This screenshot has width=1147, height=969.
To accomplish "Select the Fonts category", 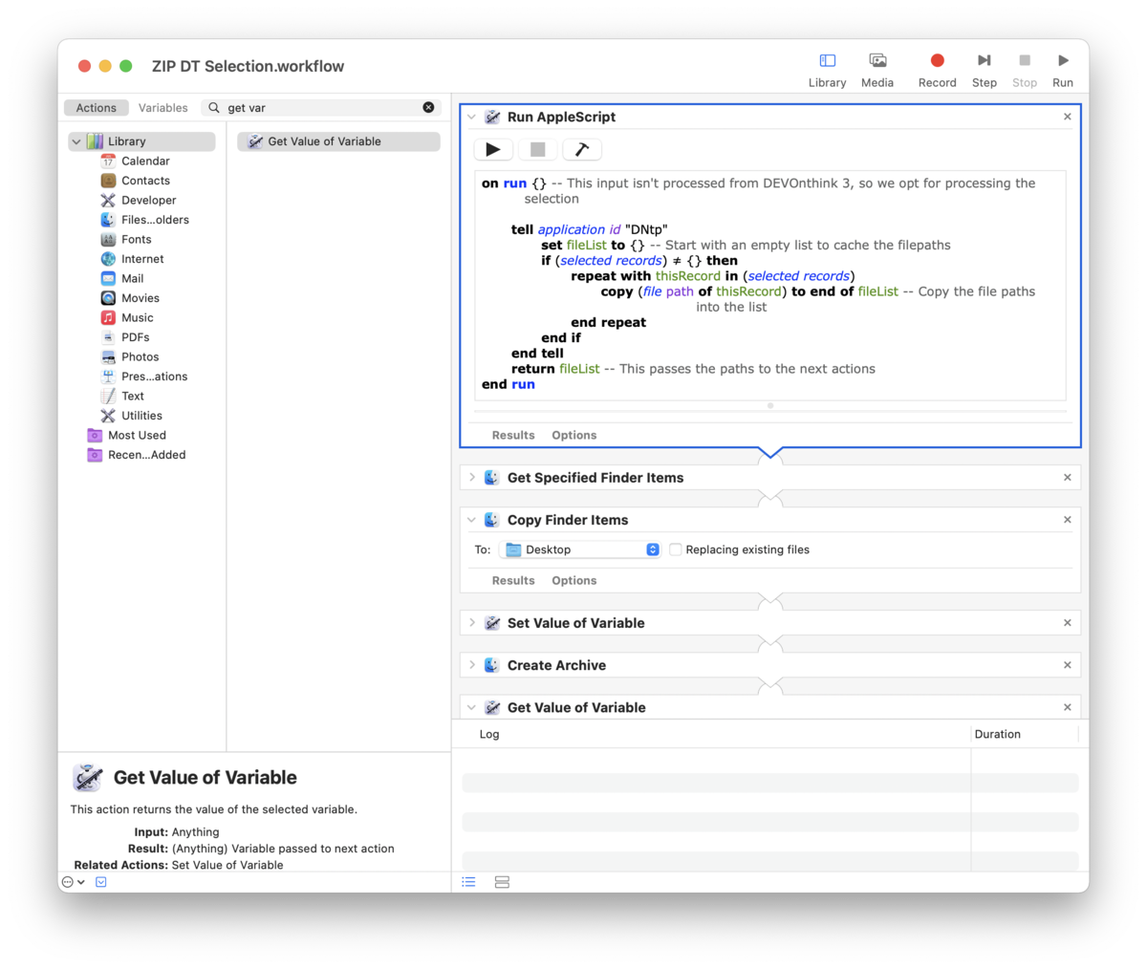I will pos(136,240).
